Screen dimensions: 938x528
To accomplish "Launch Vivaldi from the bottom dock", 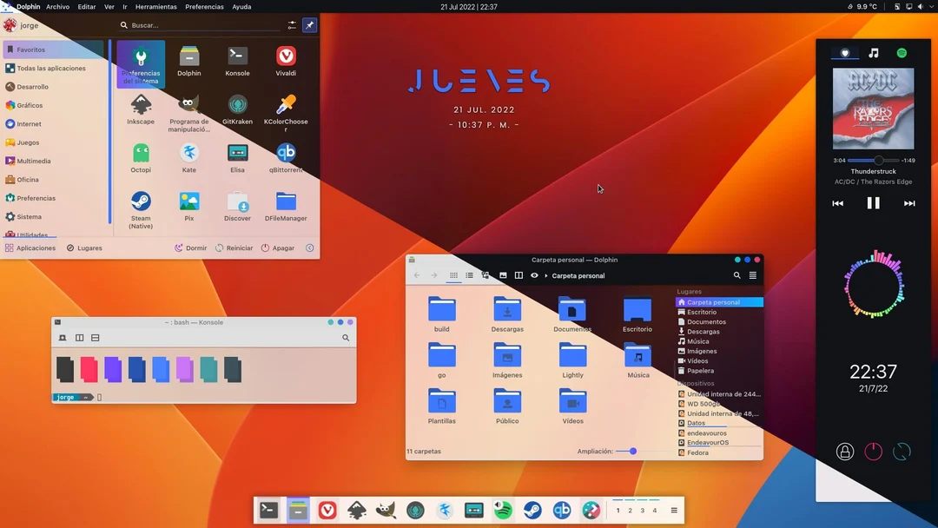I will [x=327, y=510].
